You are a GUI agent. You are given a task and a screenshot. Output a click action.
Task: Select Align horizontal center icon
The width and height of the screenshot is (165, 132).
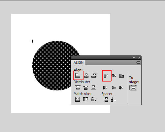[x=86, y=76]
